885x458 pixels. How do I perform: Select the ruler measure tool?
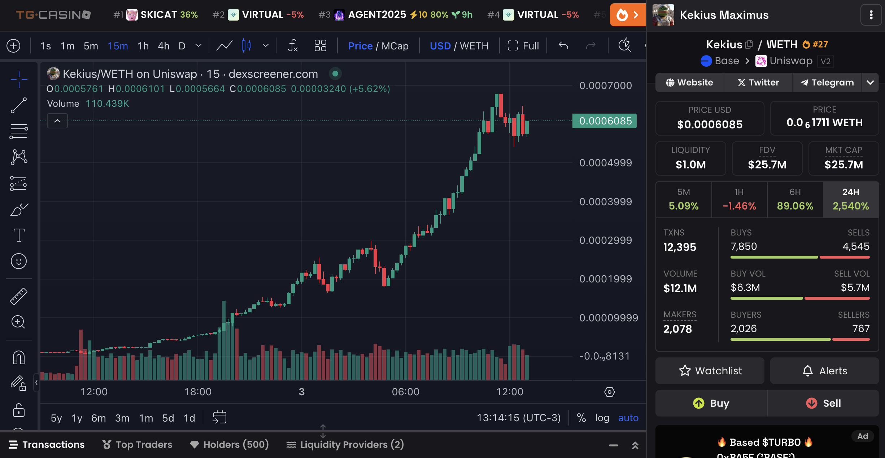click(x=19, y=296)
